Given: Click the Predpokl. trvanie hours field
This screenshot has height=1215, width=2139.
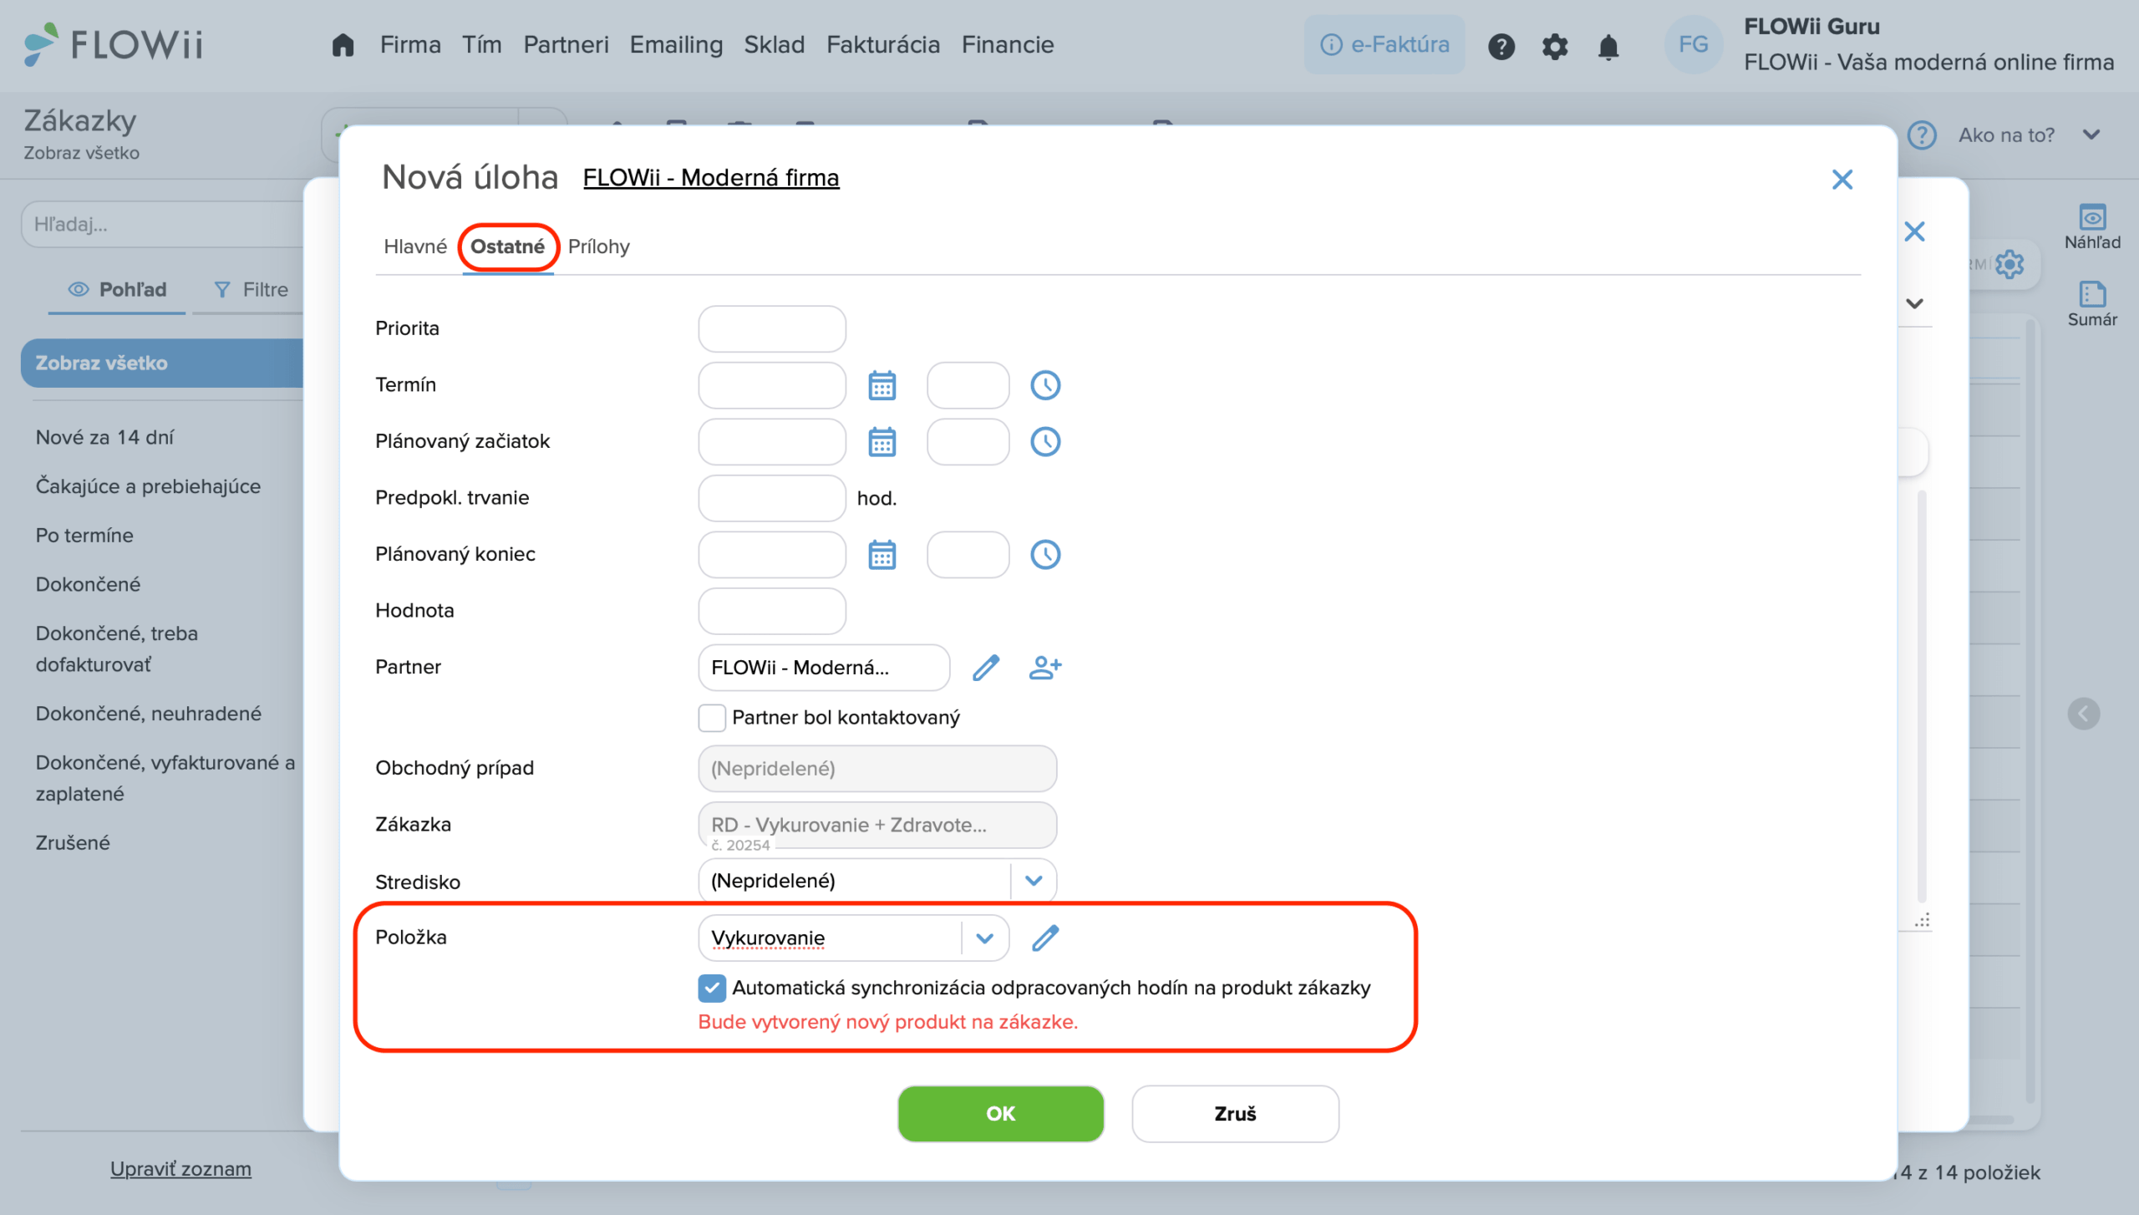Looking at the screenshot, I should coord(771,498).
